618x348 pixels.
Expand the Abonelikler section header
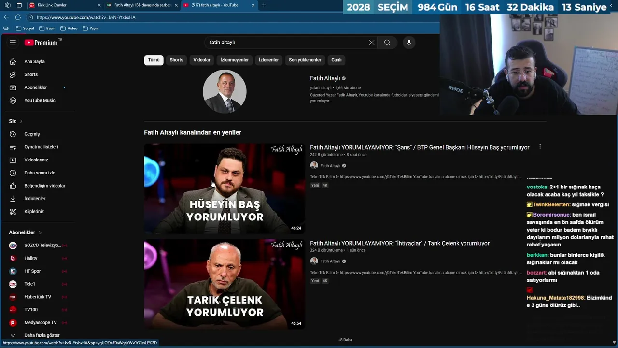pyautogui.click(x=25, y=232)
